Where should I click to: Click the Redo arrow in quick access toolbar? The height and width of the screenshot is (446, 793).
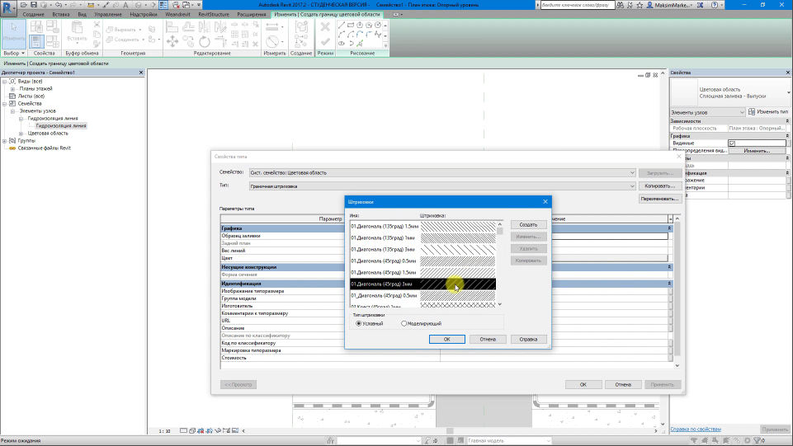pyautogui.click(x=73, y=5)
